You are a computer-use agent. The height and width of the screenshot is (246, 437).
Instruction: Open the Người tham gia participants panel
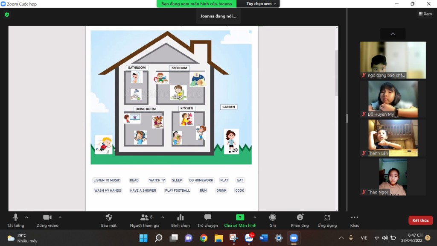click(x=144, y=217)
